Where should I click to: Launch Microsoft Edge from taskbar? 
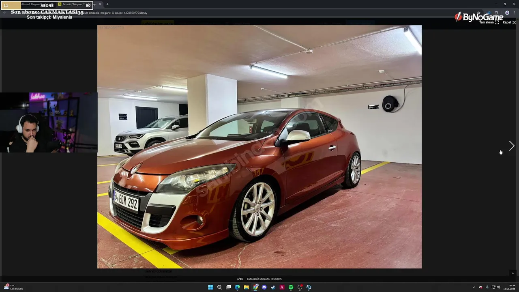click(237, 287)
